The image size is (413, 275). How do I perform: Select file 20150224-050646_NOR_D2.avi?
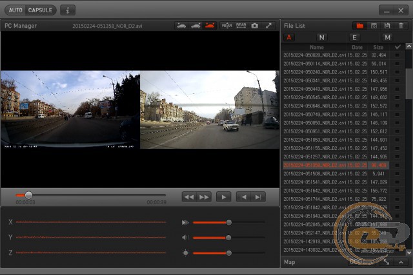click(336, 106)
